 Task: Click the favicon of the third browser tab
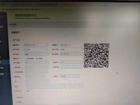pyautogui.click(x=42, y=5)
